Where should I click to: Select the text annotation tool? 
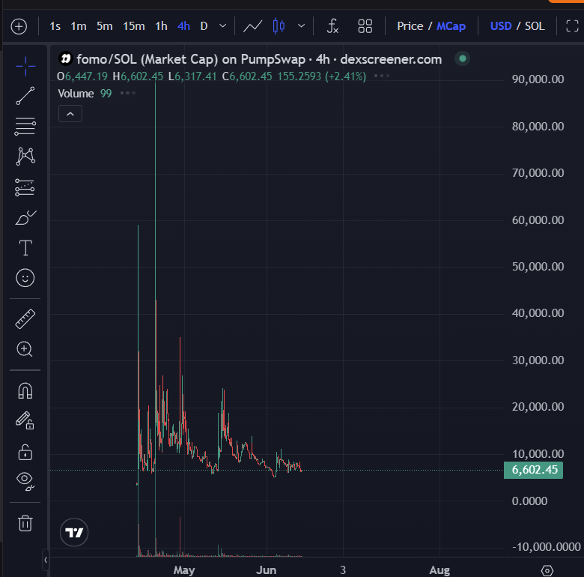click(25, 248)
